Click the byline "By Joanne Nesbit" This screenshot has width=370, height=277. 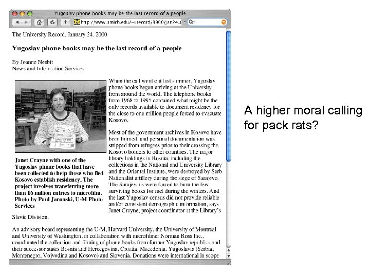32,62
